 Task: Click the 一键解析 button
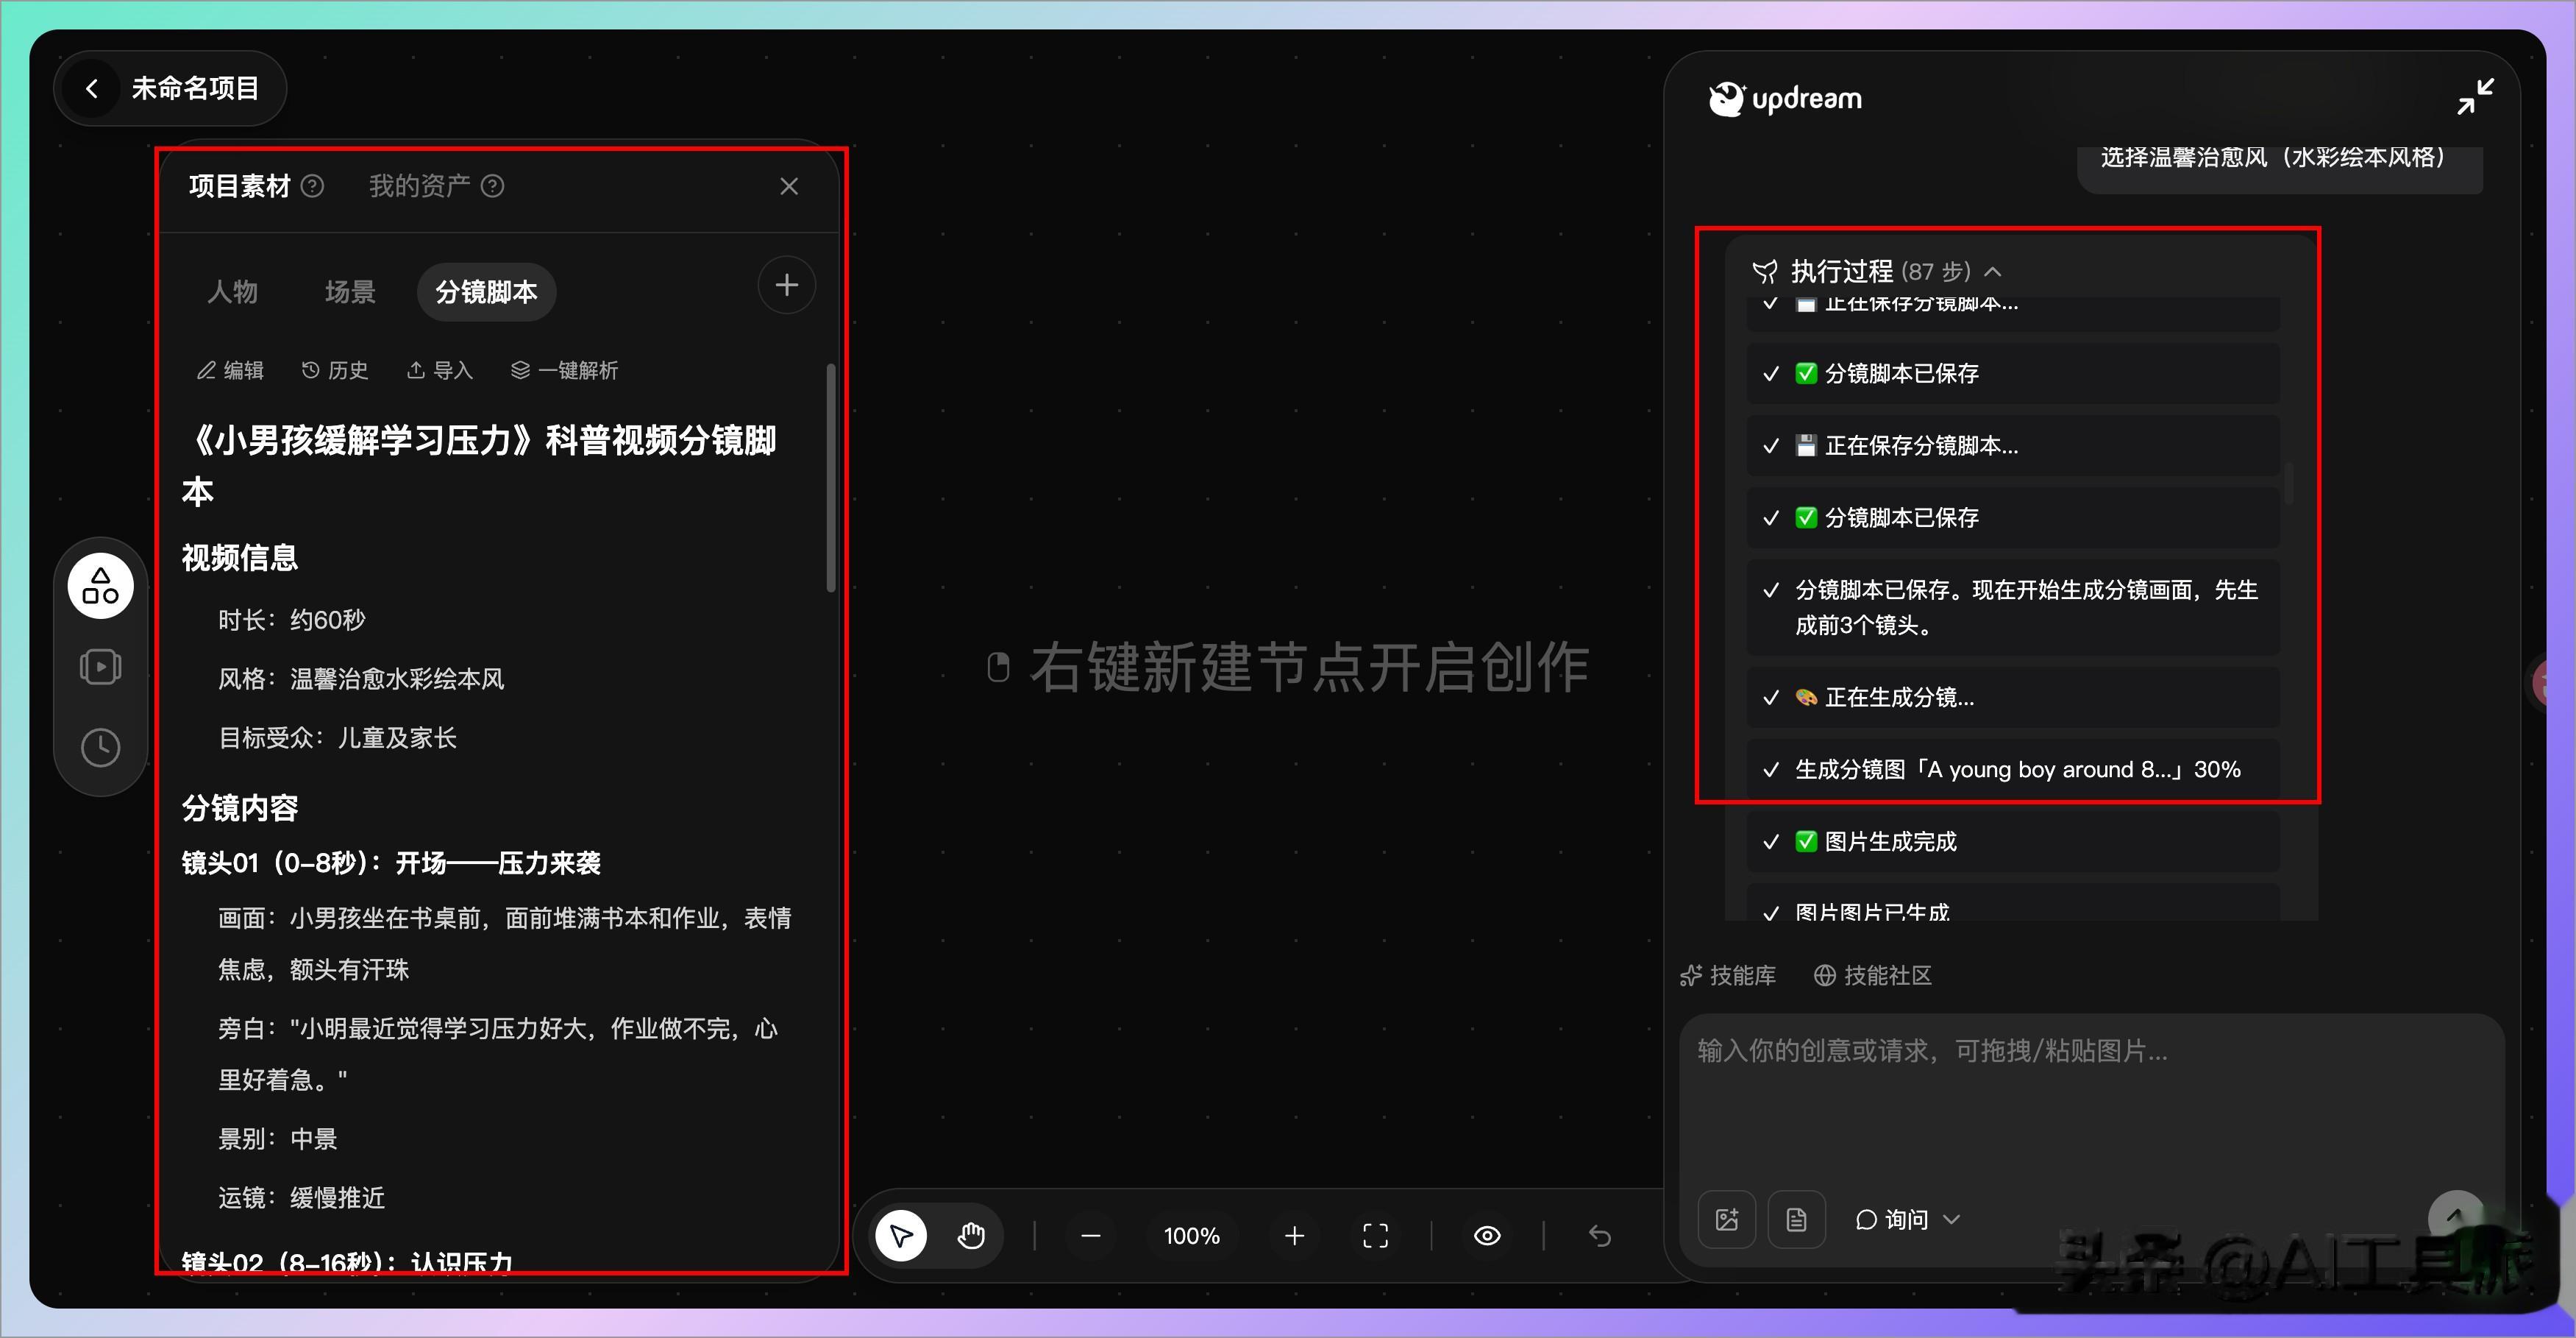tap(564, 370)
